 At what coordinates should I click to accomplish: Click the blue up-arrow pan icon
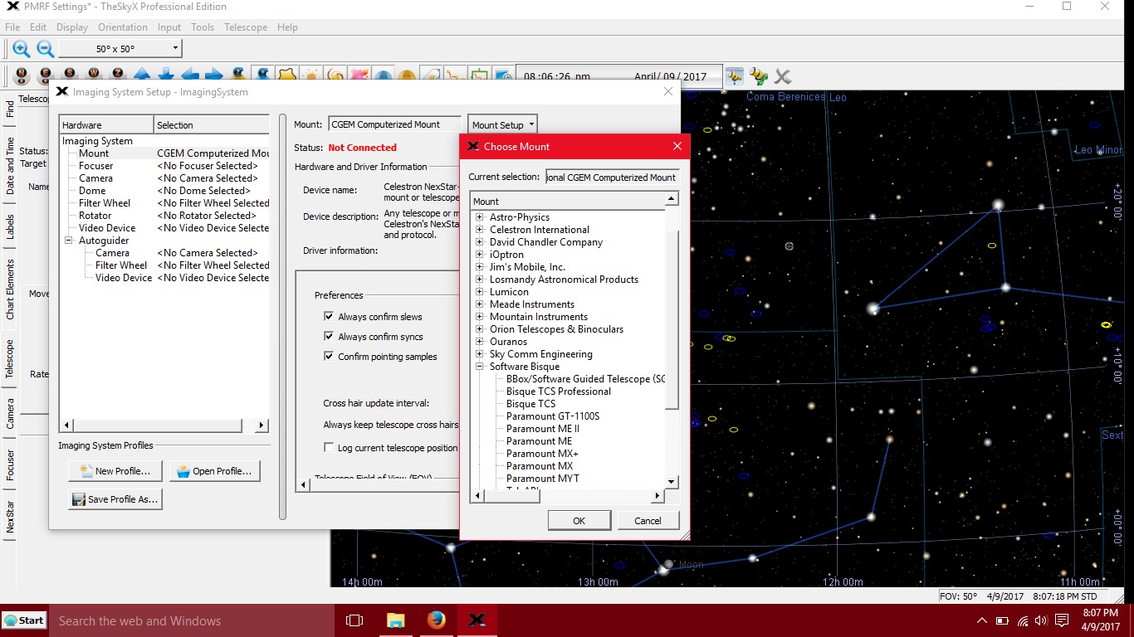click(141, 73)
